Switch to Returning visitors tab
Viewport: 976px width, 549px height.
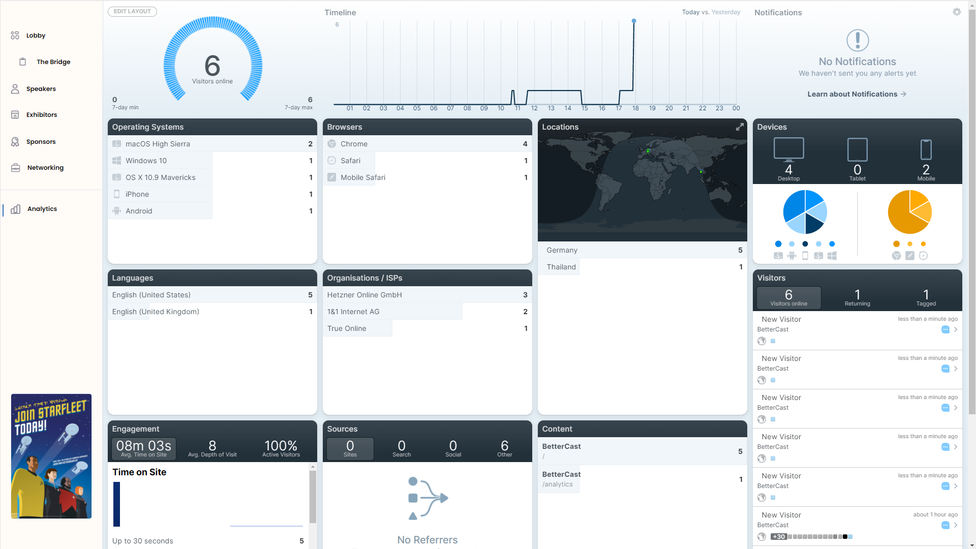coord(857,297)
